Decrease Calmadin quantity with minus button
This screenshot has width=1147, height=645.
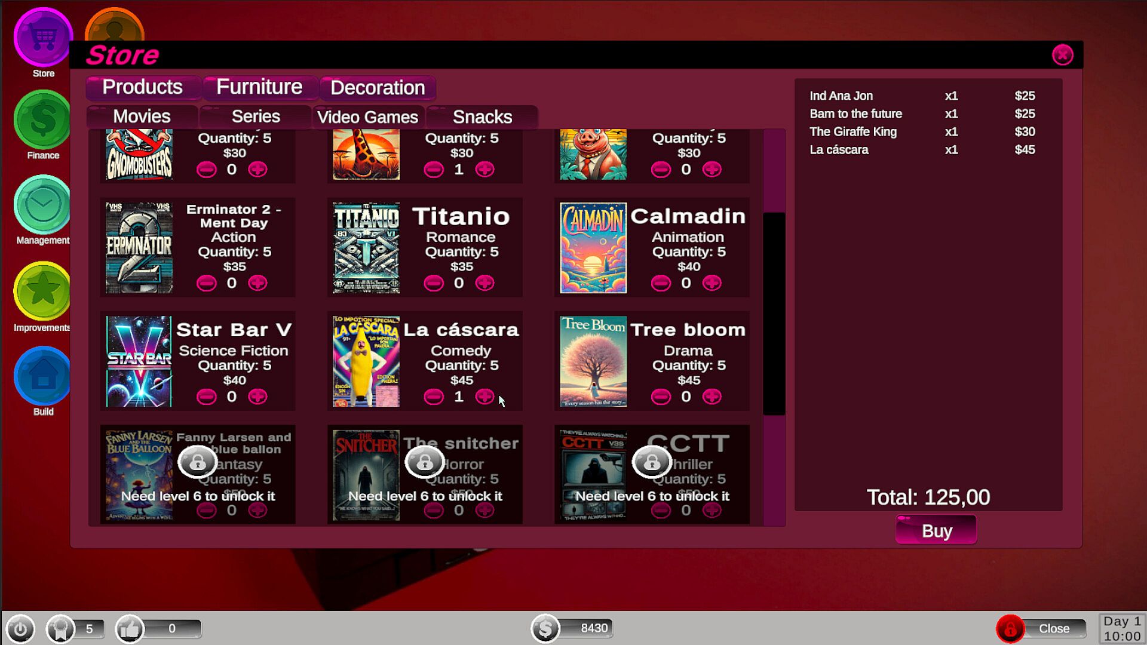click(661, 283)
